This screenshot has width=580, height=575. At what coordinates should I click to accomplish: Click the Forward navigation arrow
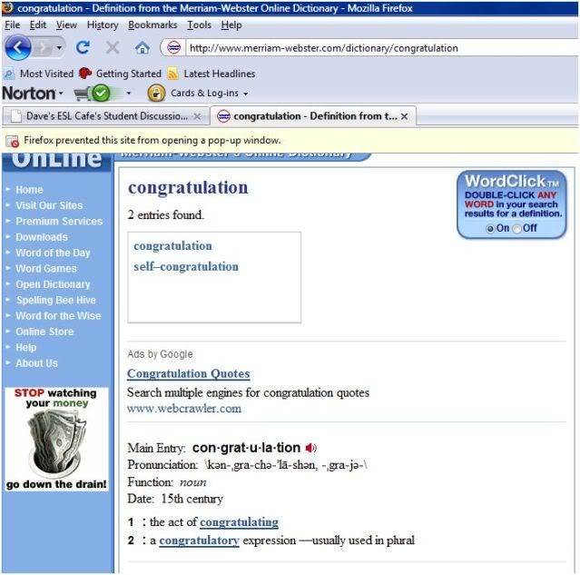pyautogui.click(x=44, y=48)
